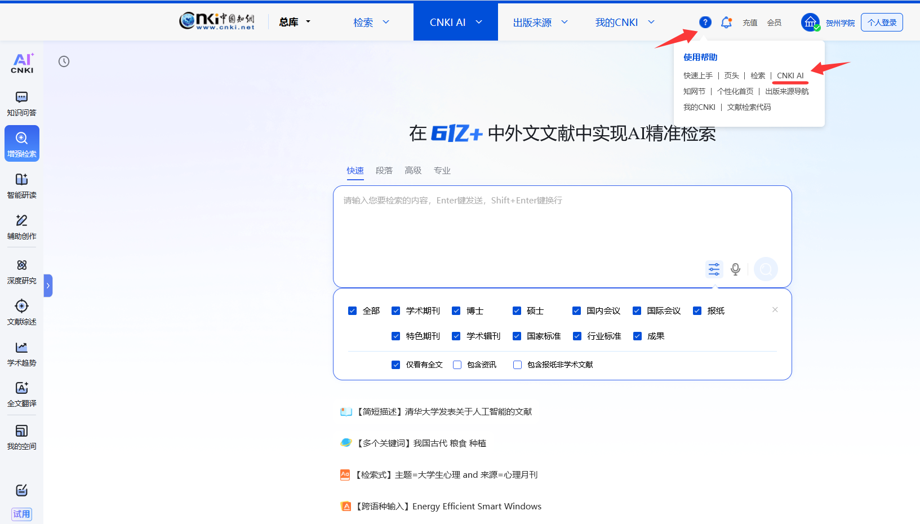Screen dimensions: 920x524
Task: Toggle the 仅看有全文 checkbox
Action: (396, 365)
